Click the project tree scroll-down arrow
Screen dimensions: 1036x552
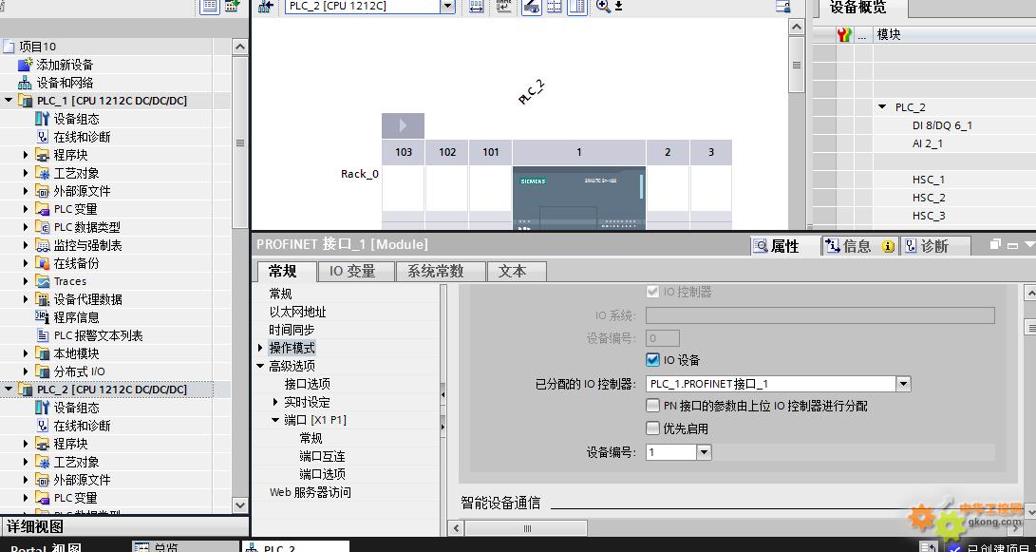tap(240, 505)
